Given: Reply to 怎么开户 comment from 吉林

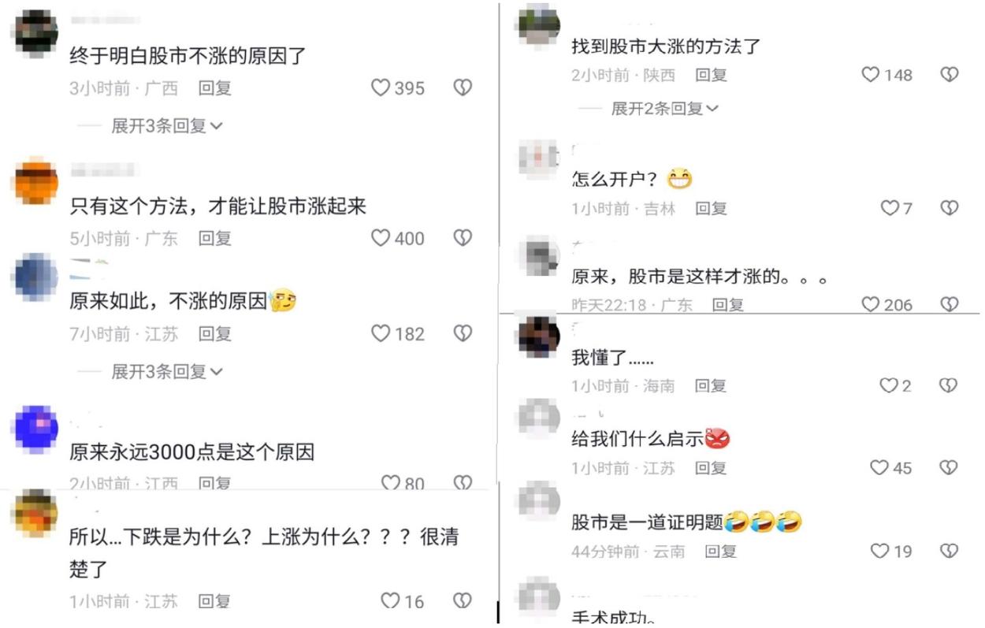Looking at the screenshot, I should (711, 209).
